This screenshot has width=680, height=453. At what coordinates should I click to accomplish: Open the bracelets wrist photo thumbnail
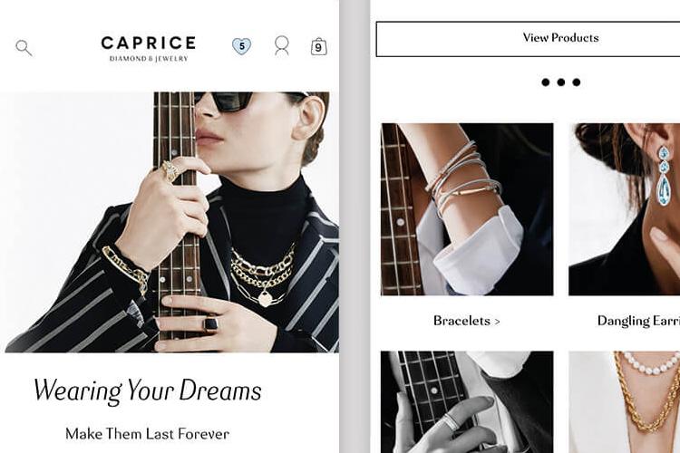(467, 209)
